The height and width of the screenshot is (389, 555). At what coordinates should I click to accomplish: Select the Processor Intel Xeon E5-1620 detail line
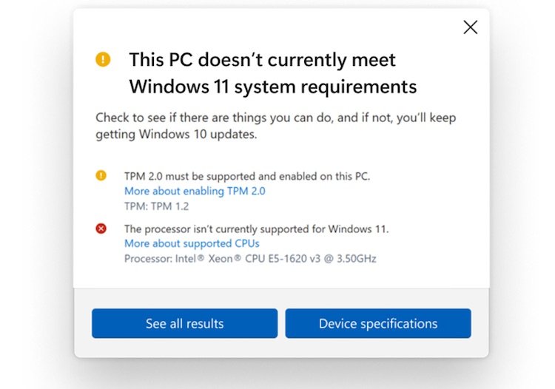point(250,259)
